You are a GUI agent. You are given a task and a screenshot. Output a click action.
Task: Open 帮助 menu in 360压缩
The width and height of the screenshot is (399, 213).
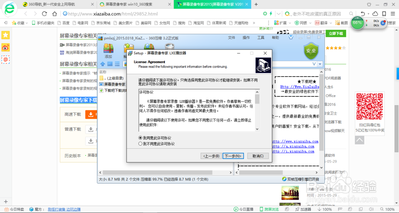click(x=275, y=37)
